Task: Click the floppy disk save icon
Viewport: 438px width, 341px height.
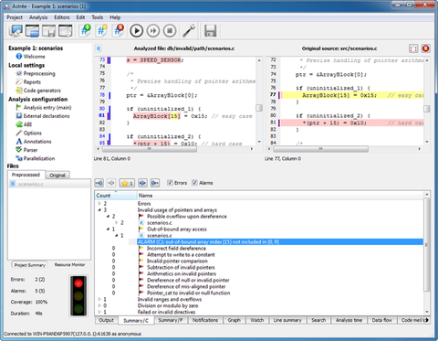Action: 210,31
